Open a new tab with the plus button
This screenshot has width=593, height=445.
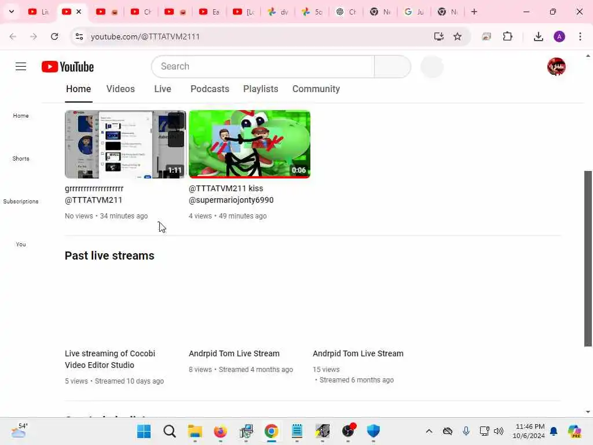(x=474, y=12)
